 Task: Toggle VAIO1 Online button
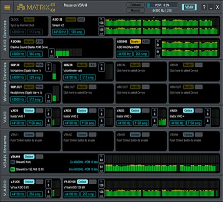coord(29,110)
